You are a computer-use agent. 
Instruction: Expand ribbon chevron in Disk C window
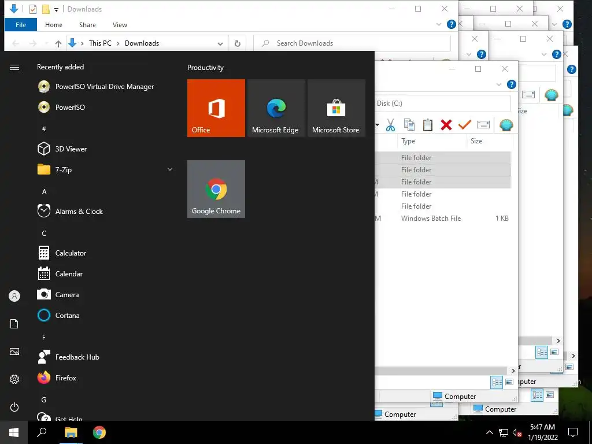point(499,84)
